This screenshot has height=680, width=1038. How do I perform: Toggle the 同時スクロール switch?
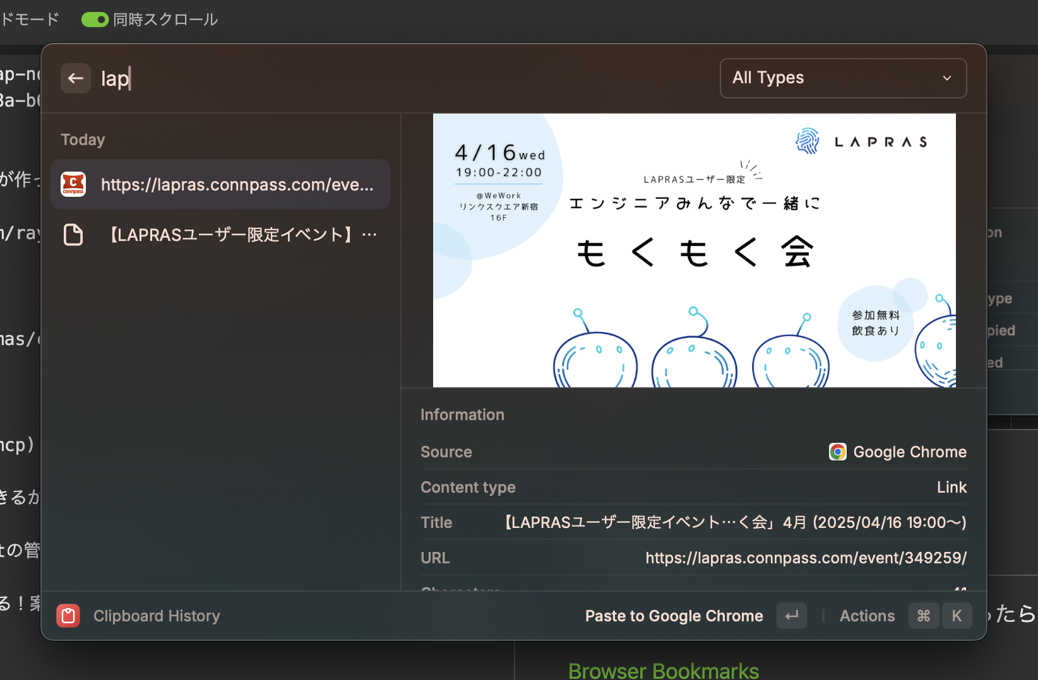pyautogui.click(x=95, y=20)
